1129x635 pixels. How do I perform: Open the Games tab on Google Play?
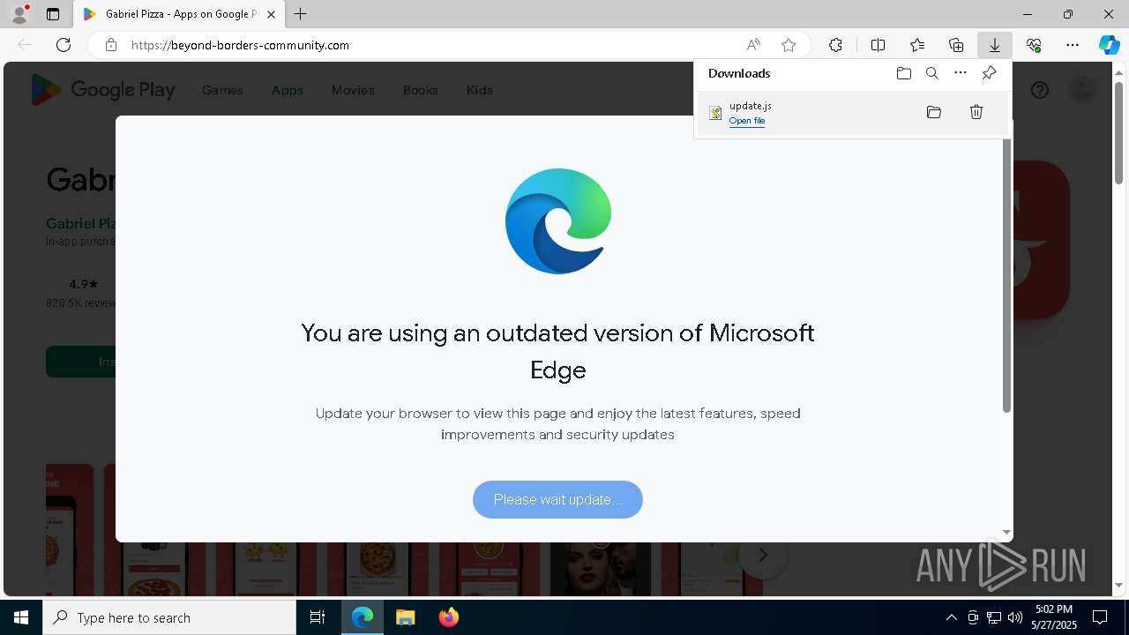[x=222, y=90]
